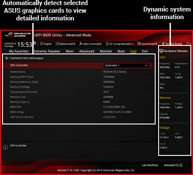Click the (Factory) GPU Clock value 1050MHz
The height and width of the screenshot is (175, 193).
(109, 77)
